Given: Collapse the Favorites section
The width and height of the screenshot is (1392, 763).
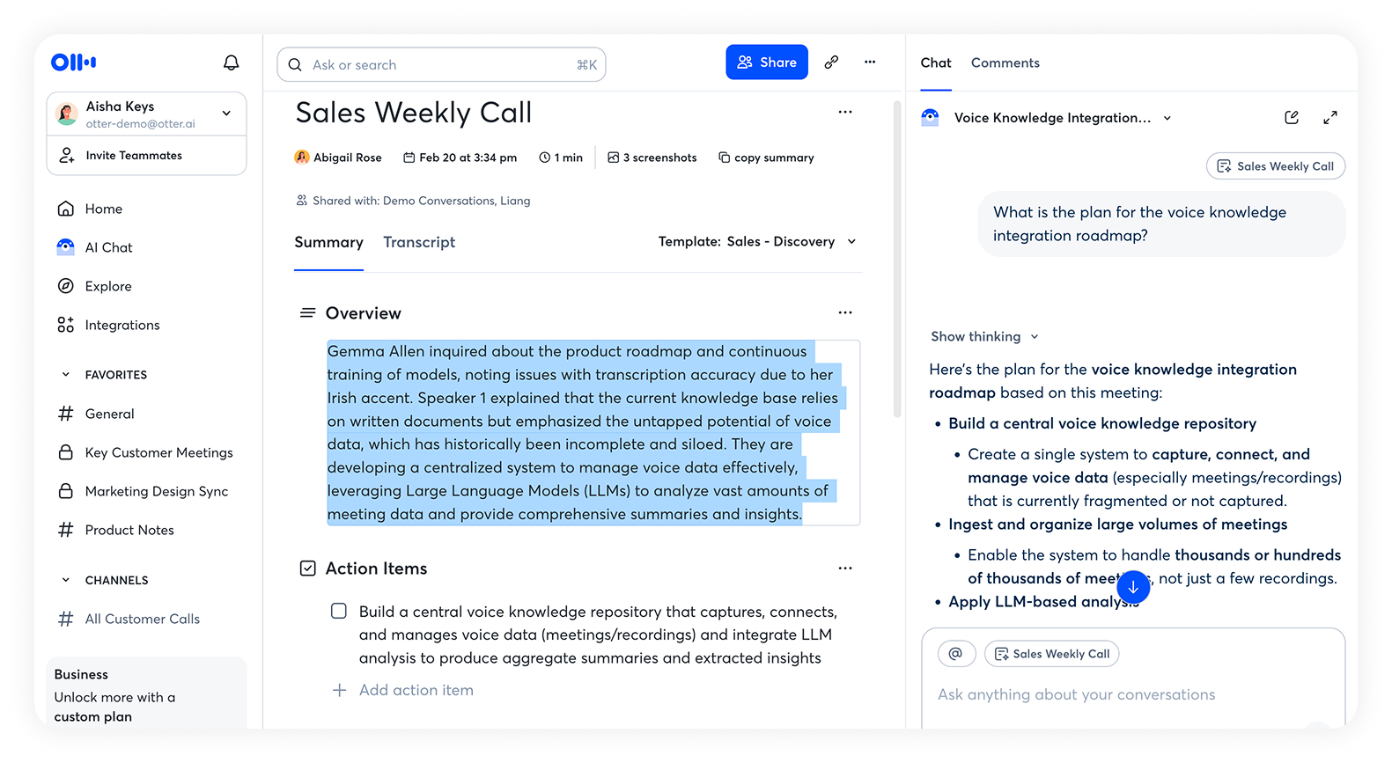Looking at the screenshot, I should click(65, 375).
